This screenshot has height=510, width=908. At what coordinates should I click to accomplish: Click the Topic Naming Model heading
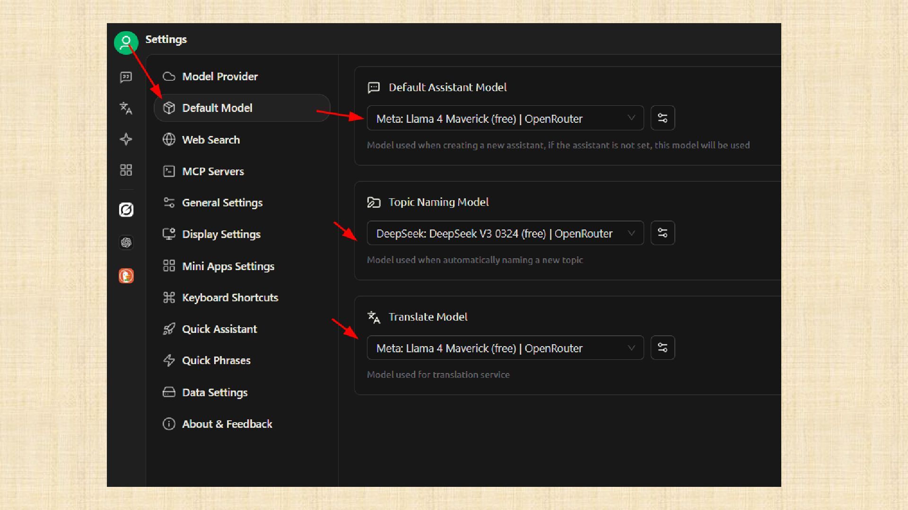point(438,202)
